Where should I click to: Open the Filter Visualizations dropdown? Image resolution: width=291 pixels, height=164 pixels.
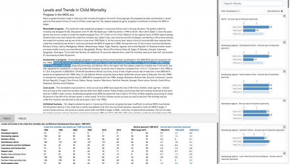click(232, 11)
